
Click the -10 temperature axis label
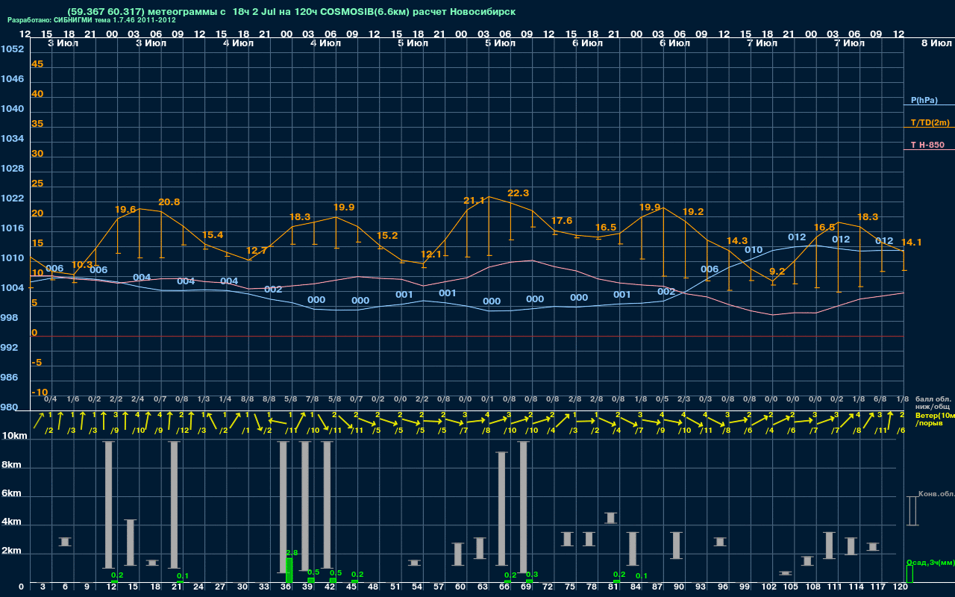[x=40, y=393]
